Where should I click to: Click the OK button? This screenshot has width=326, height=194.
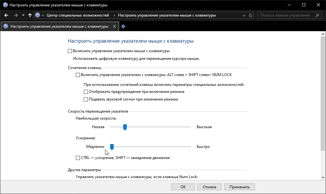pyautogui.click(x=183, y=187)
